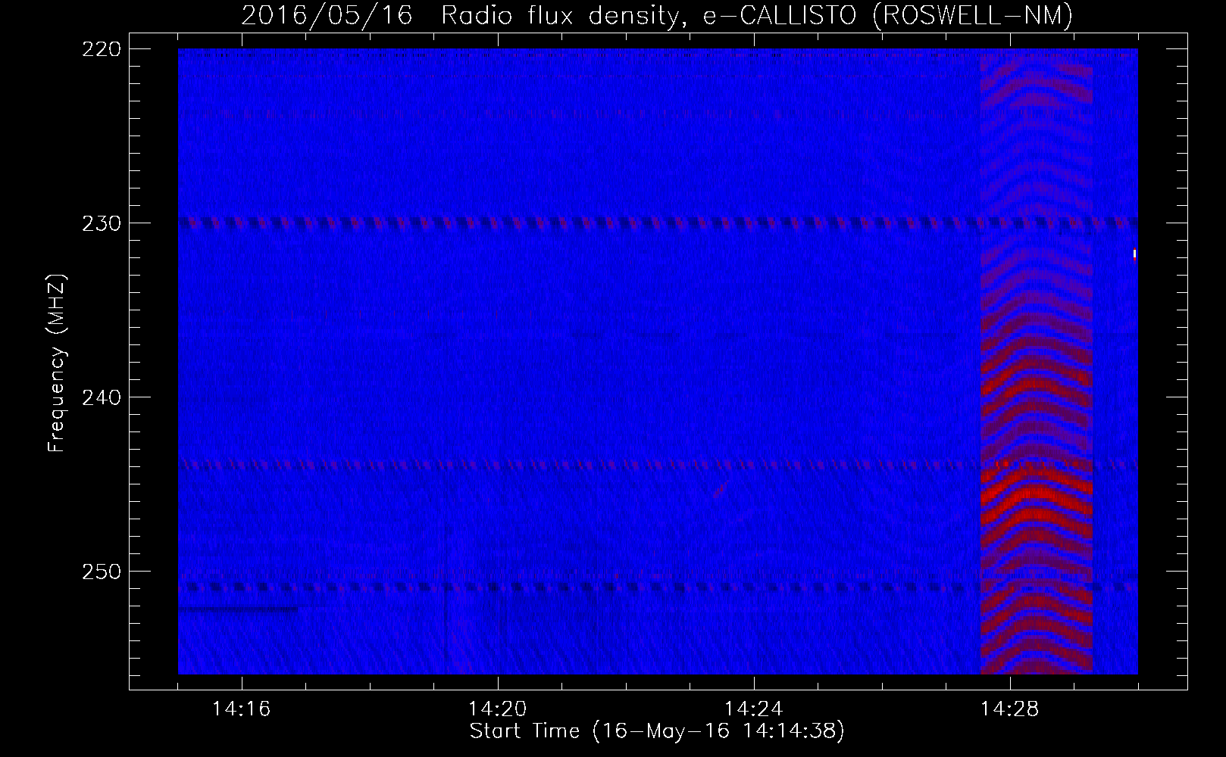
Task: Click the small white spike marker near 232 MHz
Action: [x=1134, y=254]
